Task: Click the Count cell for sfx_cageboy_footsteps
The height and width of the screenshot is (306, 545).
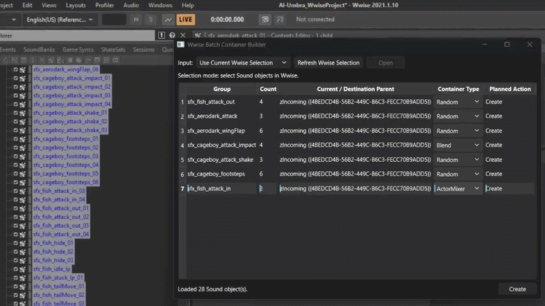Action: tap(268, 174)
